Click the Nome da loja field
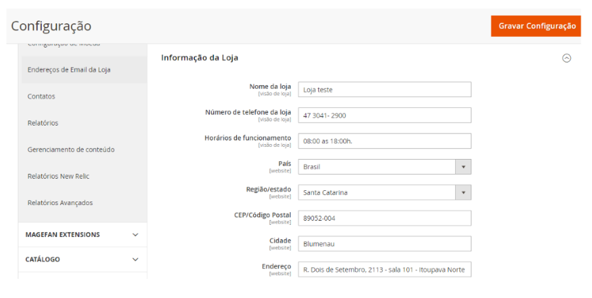Image resolution: width=592 pixels, height=298 pixels. click(384, 89)
